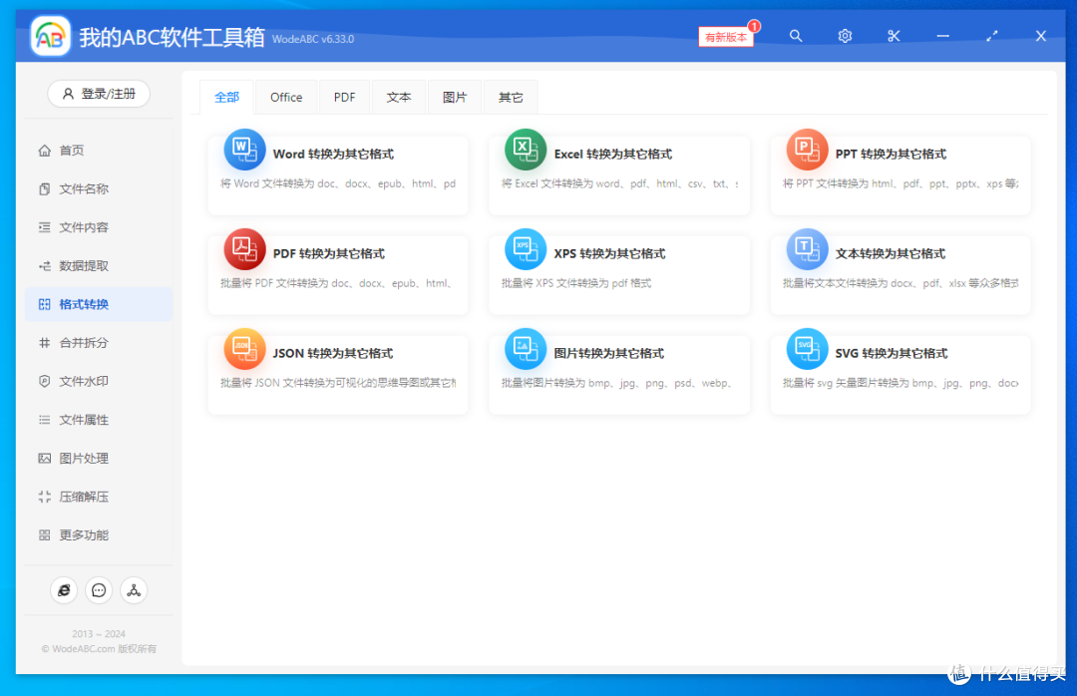Click the image conversion icon
The width and height of the screenshot is (1077, 696).
[x=526, y=349]
